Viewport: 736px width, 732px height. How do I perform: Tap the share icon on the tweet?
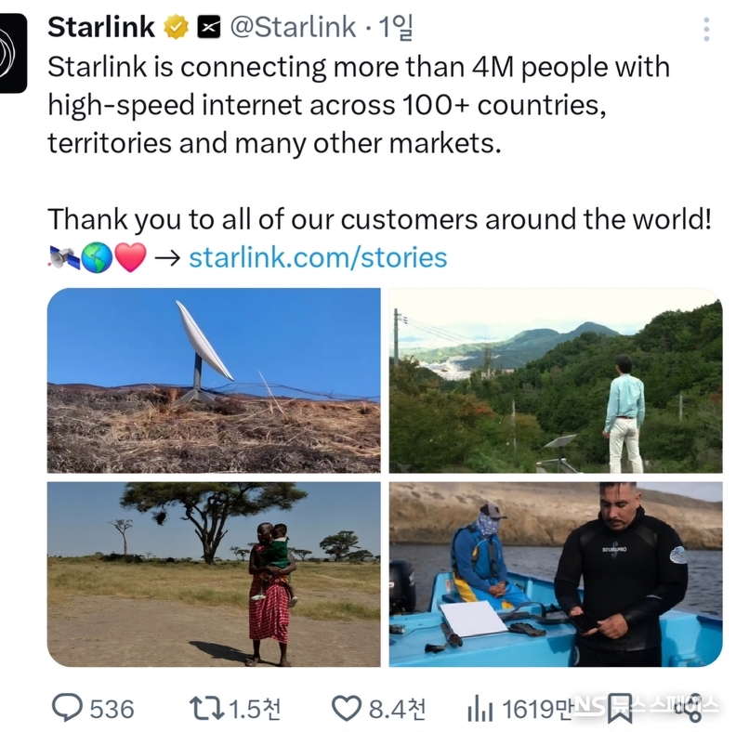[689, 709]
